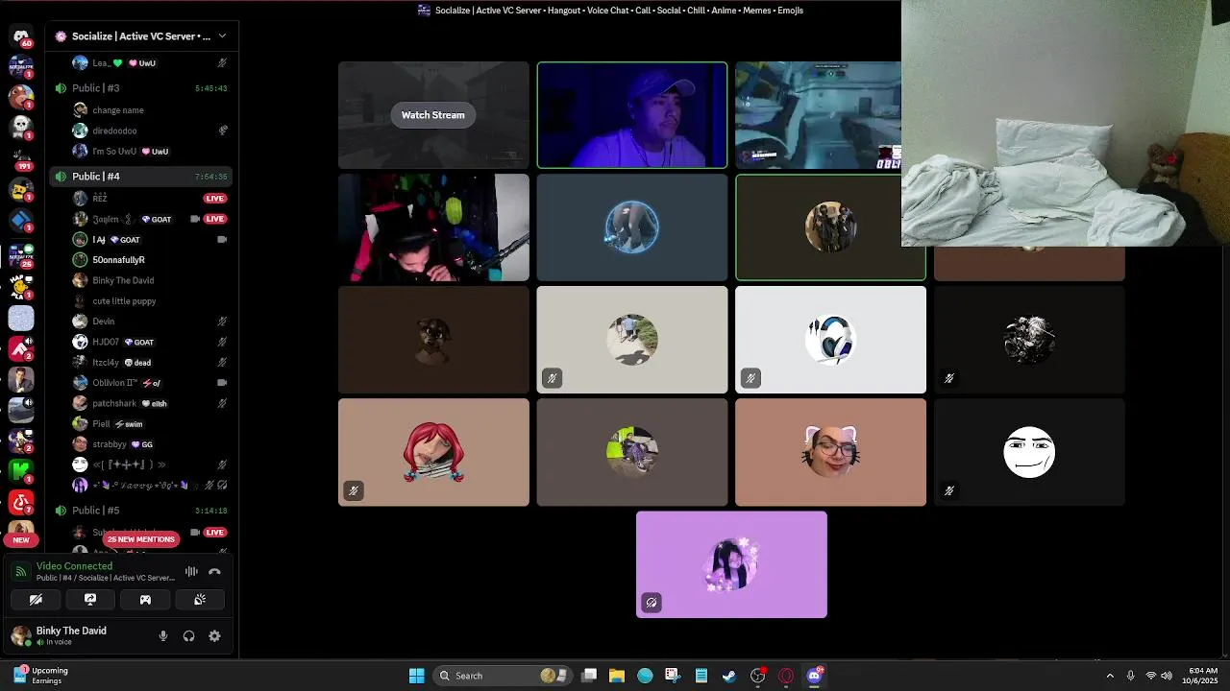Open Opera GX browser from taskbar
The width and height of the screenshot is (1230, 691).
tap(786, 676)
